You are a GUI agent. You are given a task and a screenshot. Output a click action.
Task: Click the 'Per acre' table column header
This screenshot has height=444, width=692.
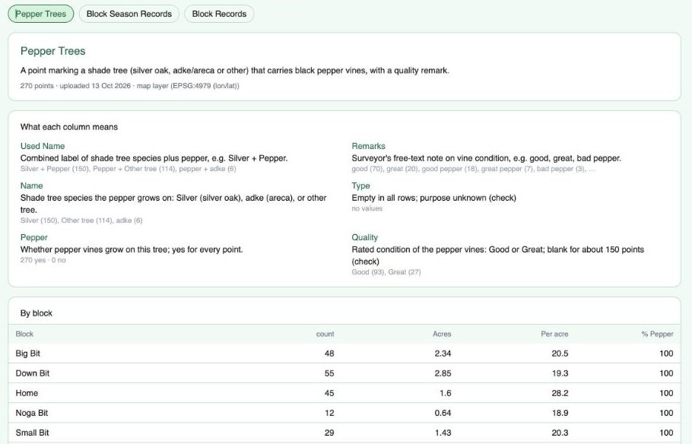pos(554,334)
